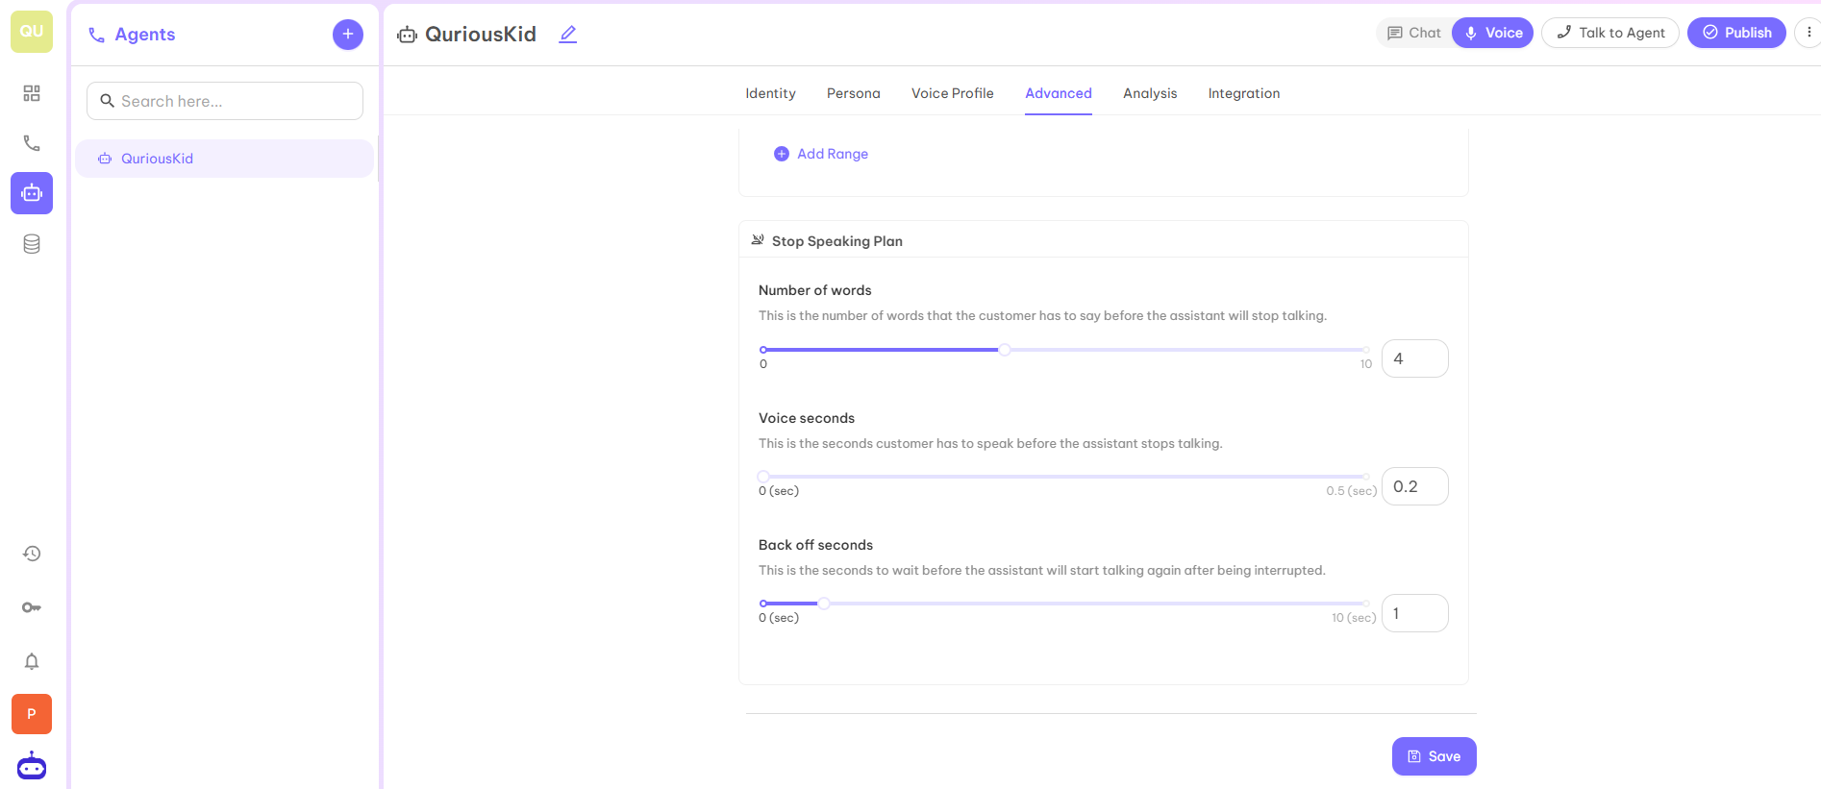The height and width of the screenshot is (789, 1821).
Task: Click the Back off seconds value field
Action: [1415, 613]
